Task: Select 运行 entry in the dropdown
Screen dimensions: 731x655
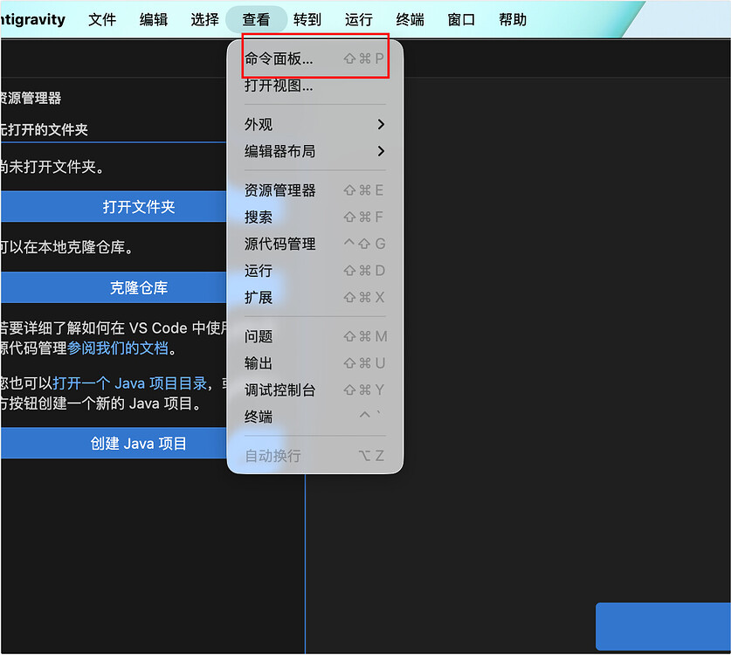Action: pyautogui.click(x=315, y=271)
